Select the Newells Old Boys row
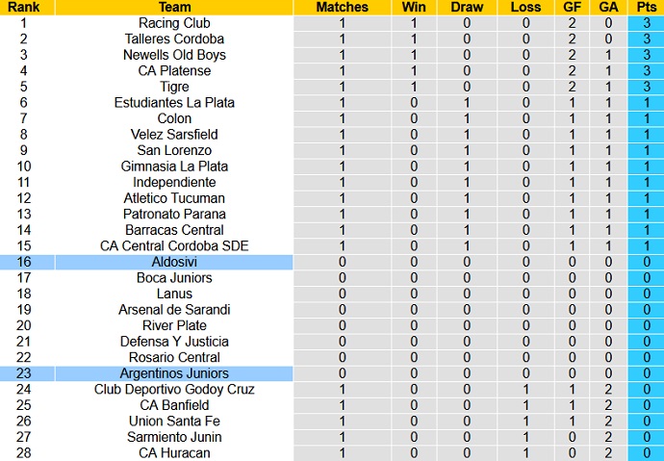The image size is (664, 461). pos(174,55)
